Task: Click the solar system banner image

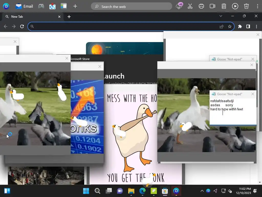Action: 125,48
